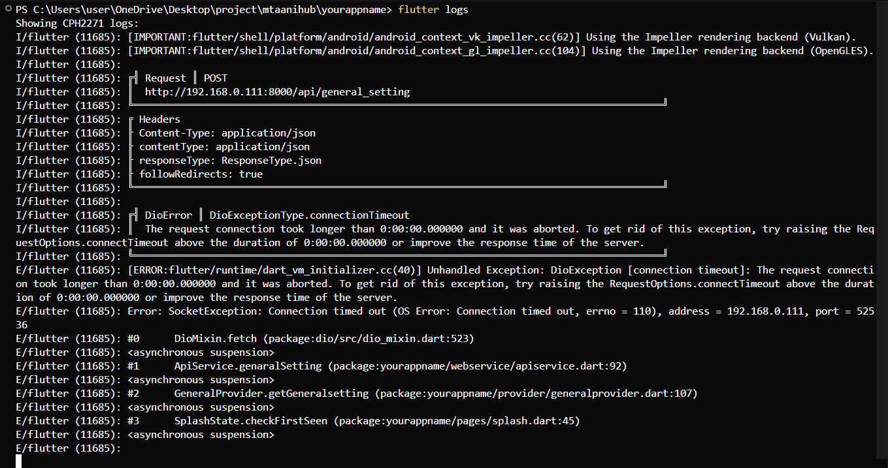Click the terminal's vertical scrollbar
888x468 pixels.
[882, 228]
